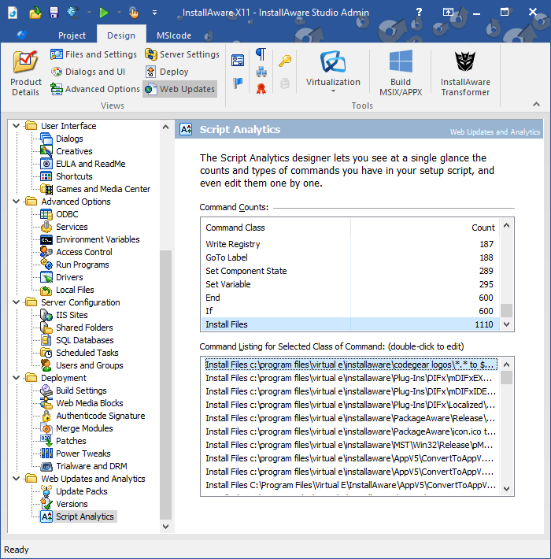Select Environment Variables tree item
Image resolution: width=551 pixels, height=559 pixels.
click(98, 239)
